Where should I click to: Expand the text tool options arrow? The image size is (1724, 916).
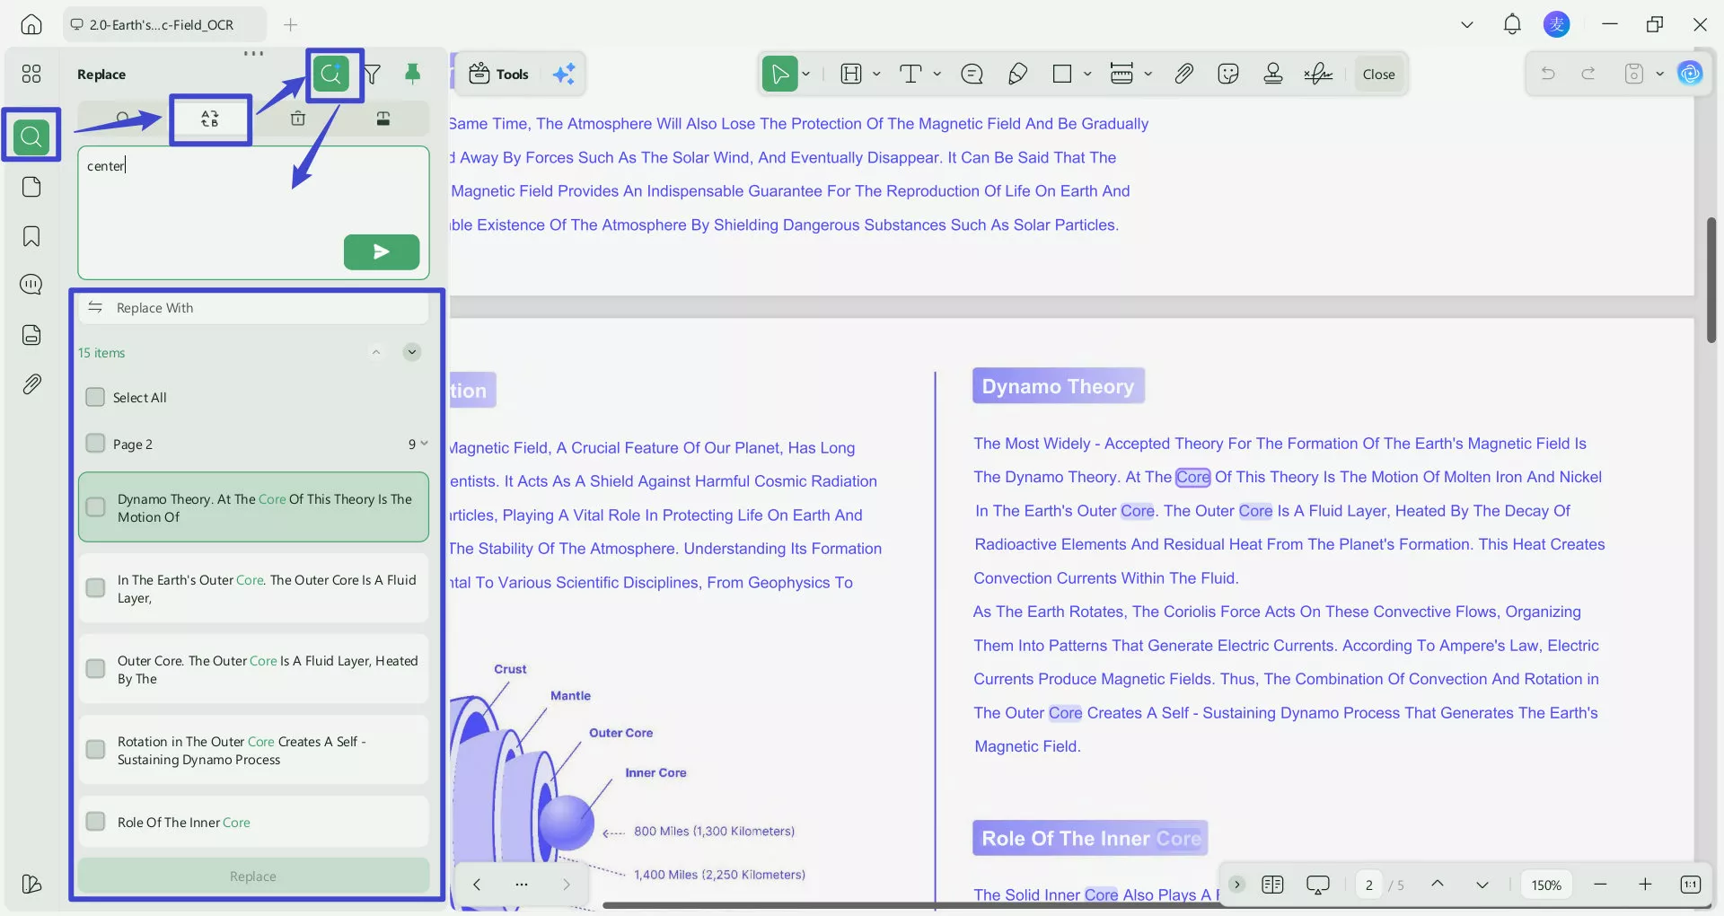click(x=937, y=74)
